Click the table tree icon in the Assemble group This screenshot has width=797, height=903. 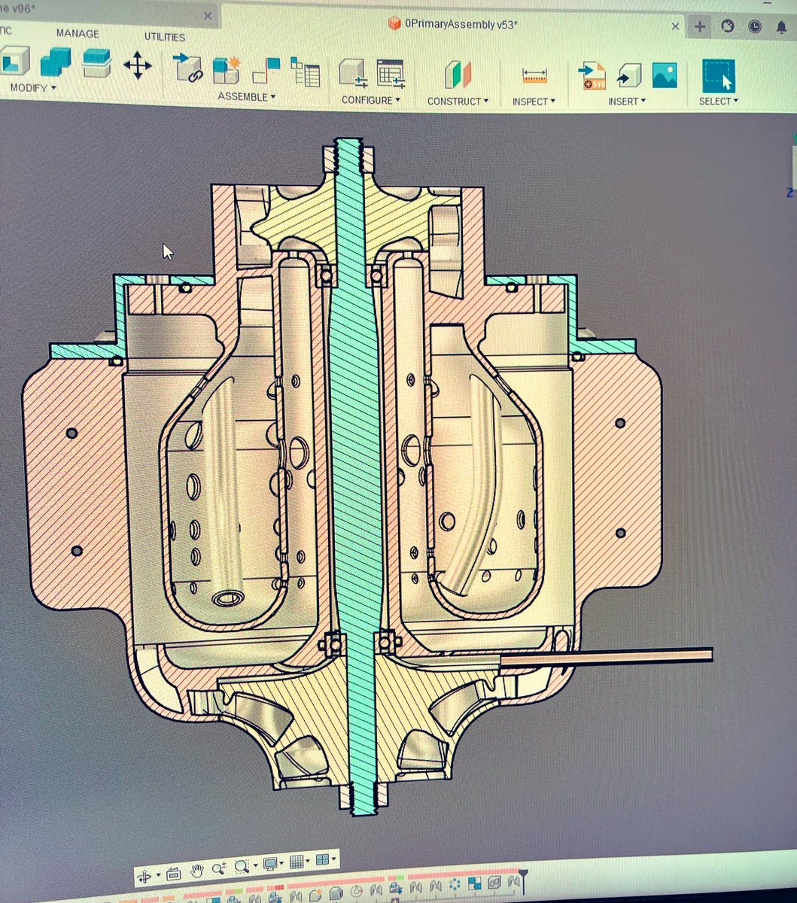[306, 72]
